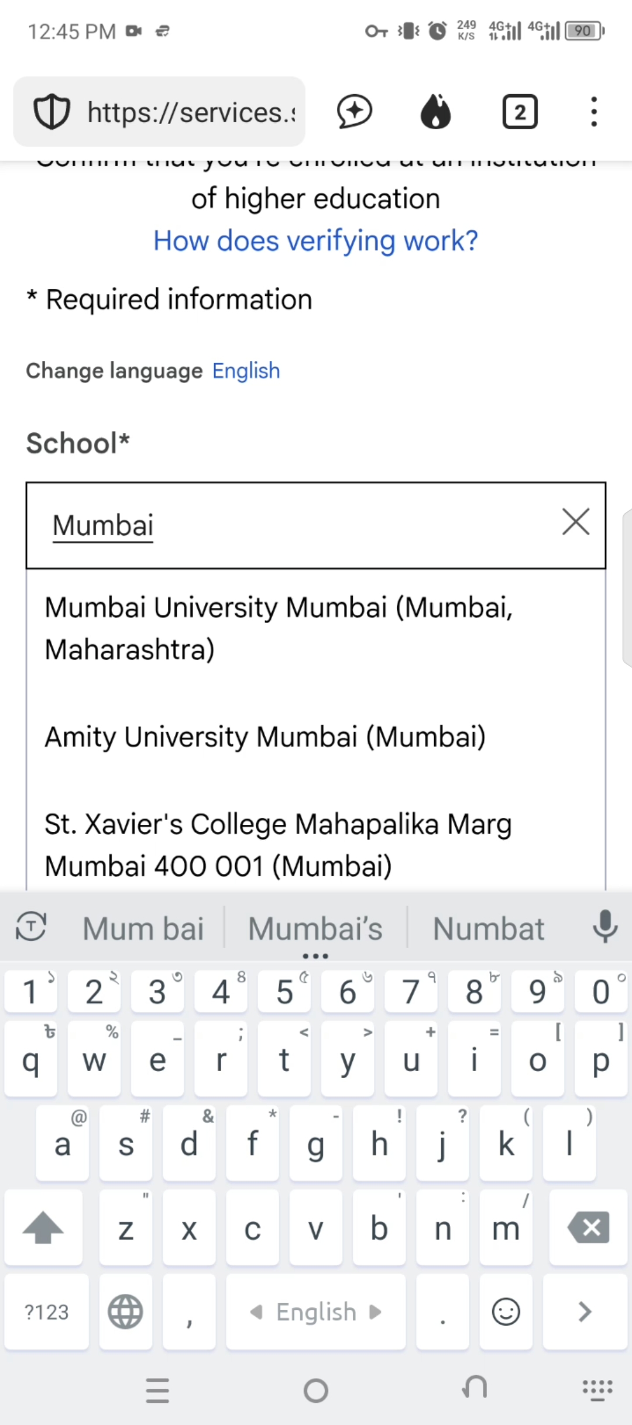Viewport: 632px width, 1425px height.
Task: Clear the School field with X
Action: click(x=576, y=522)
